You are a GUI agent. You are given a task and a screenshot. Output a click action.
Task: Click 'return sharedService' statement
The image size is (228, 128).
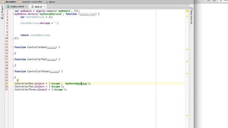click(35, 35)
